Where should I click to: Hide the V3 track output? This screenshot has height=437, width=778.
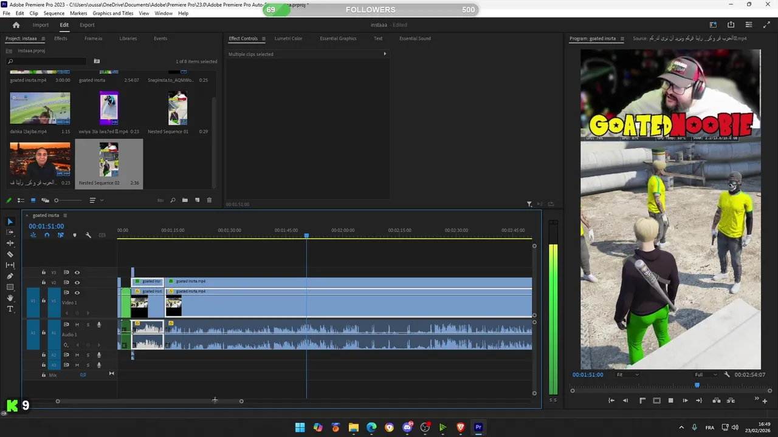click(x=77, y=273)
